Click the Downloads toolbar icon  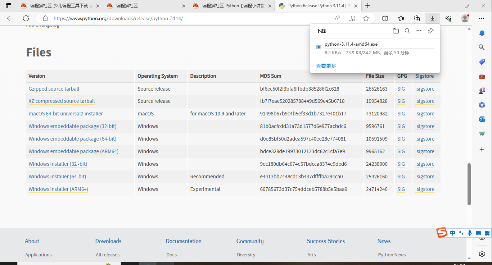coord(432,18)
